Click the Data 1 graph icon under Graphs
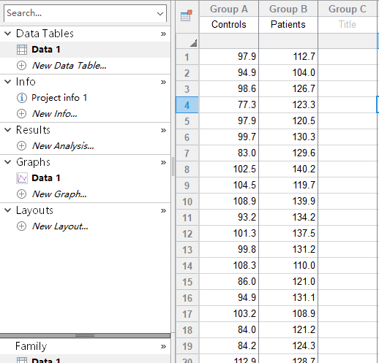Image resolution: width=379 pixels, height=363 pixels. tap(22, 178)
